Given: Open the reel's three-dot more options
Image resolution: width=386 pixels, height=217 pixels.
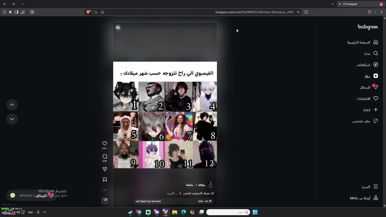Looking at the screenshot, I should [105, 190].
